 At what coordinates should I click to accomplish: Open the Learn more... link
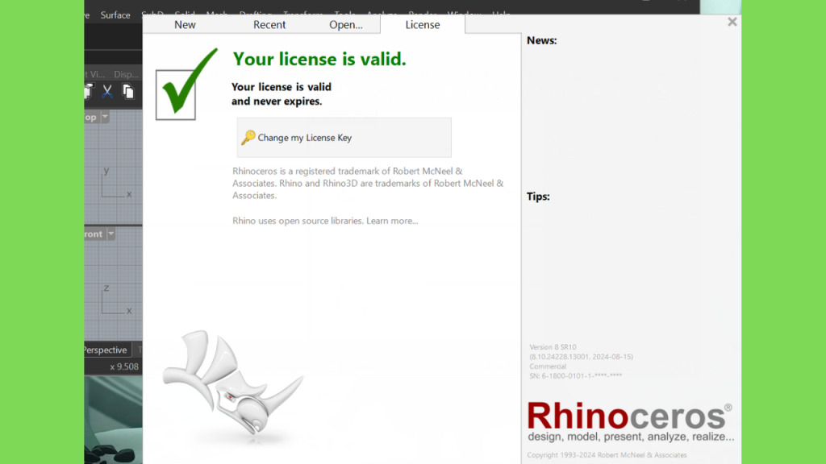[x=392, y=221]
